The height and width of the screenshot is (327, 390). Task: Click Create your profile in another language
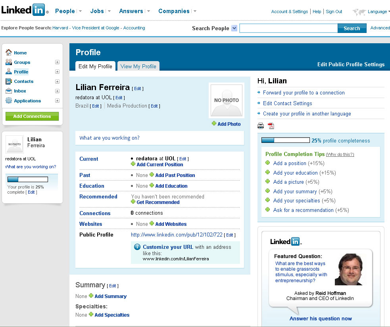(x=307, y=114)
